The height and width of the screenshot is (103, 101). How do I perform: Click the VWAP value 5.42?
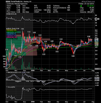pos(49,12)
